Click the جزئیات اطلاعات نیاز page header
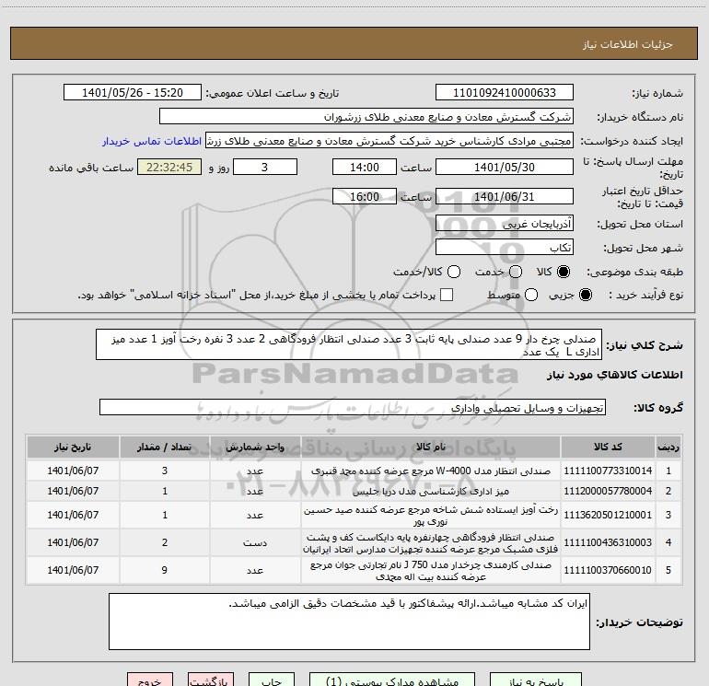709x686 pixels. coord(628,44)
